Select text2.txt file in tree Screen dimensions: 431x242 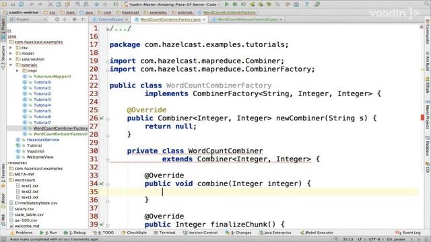30,192
